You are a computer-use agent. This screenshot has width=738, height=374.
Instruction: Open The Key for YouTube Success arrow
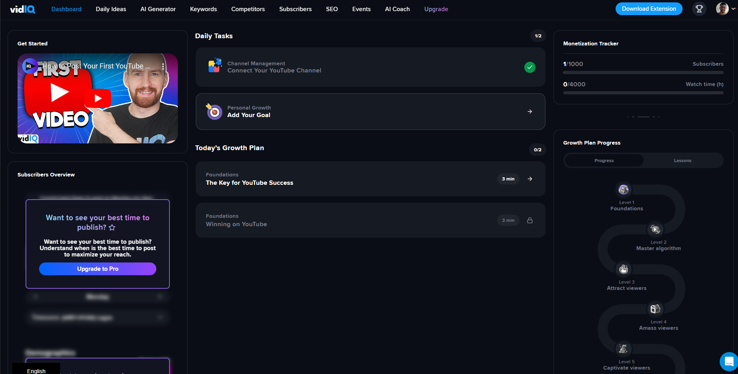pos(529,179)
